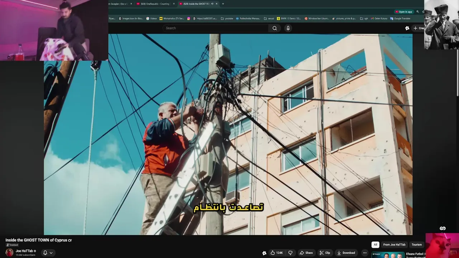Click inside the YouTube search field
This screenshot has height=258, width=459.
tap(215, 28)
